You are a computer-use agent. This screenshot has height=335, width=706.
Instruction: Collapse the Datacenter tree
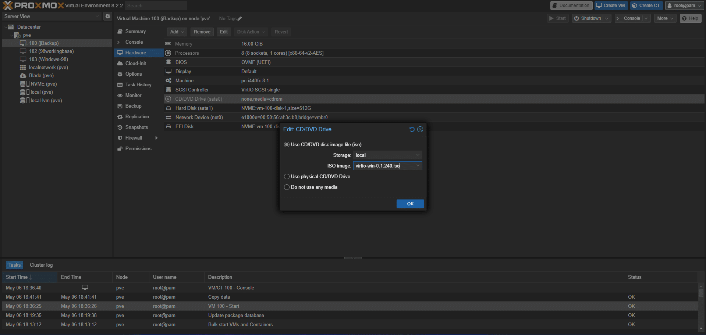point(5,27)
